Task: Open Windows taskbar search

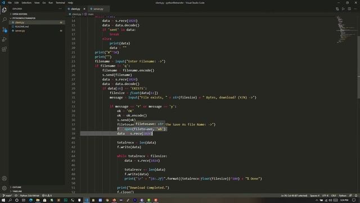Action: pos(10,200)
